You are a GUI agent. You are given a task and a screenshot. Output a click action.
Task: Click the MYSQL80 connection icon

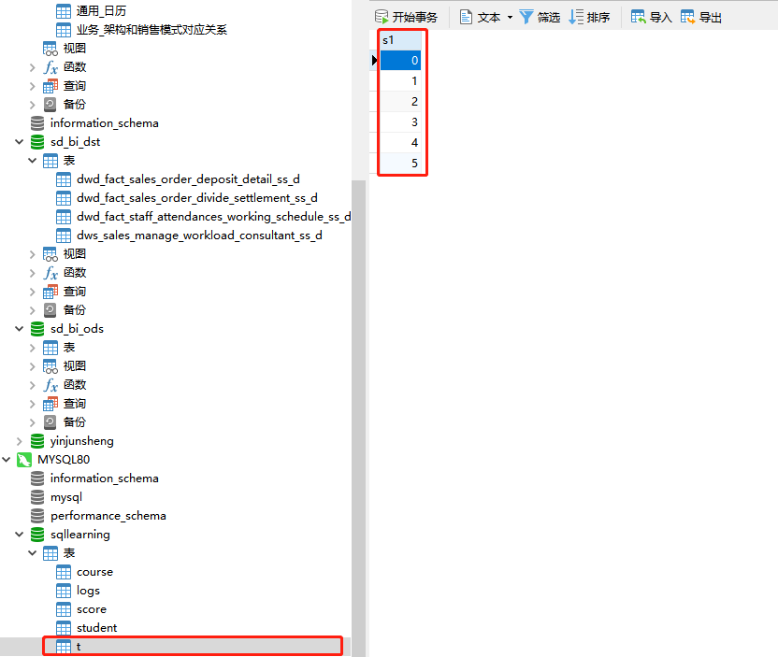[24, 460]
